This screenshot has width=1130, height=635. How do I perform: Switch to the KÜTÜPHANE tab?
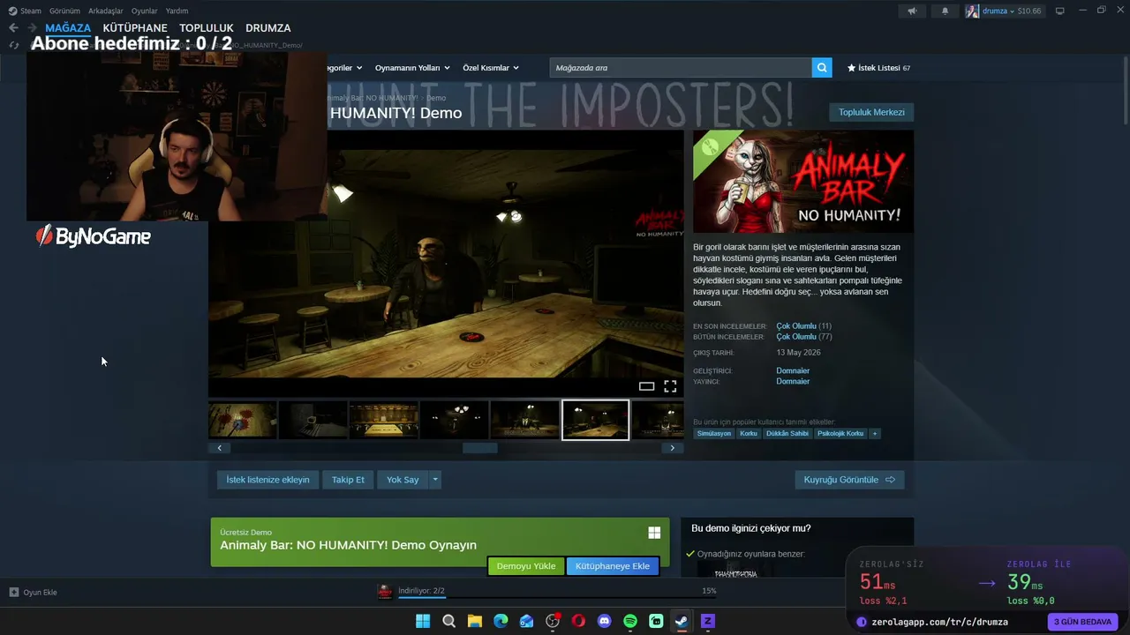point(135,28)
